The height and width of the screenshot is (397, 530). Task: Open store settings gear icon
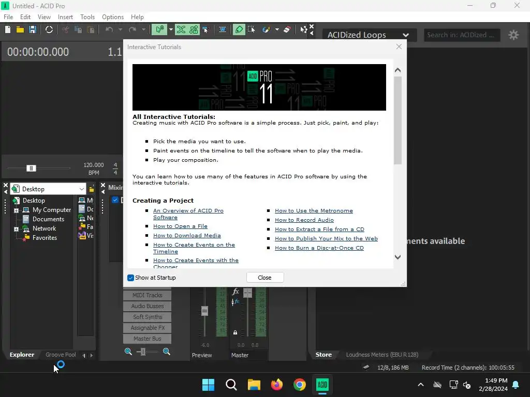click(513, 35)
